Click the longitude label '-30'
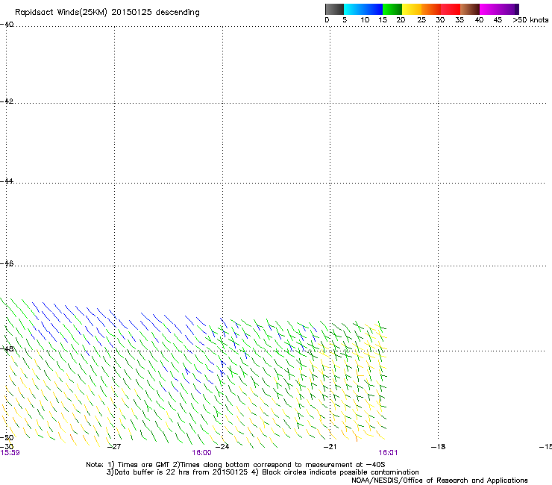Screen dimensions: 552x485 (7, 447)
